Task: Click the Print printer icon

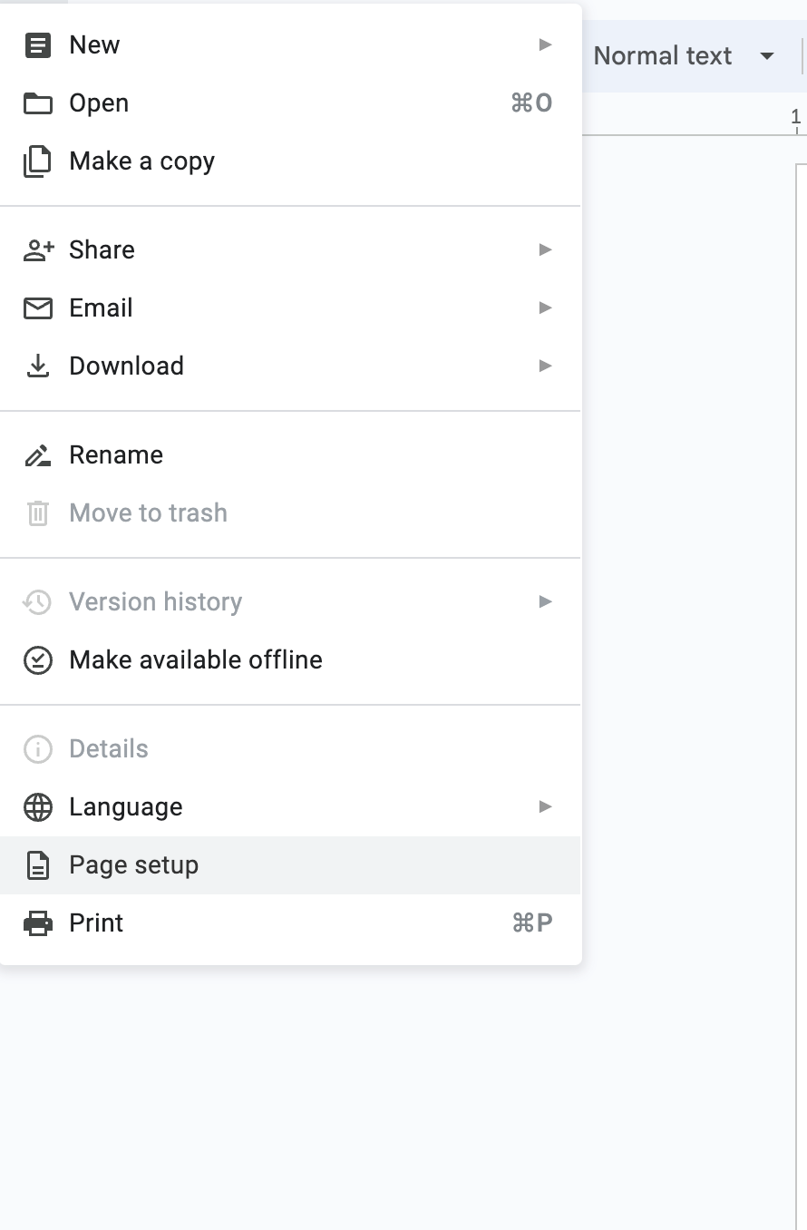Action: (x=37, y=923)
